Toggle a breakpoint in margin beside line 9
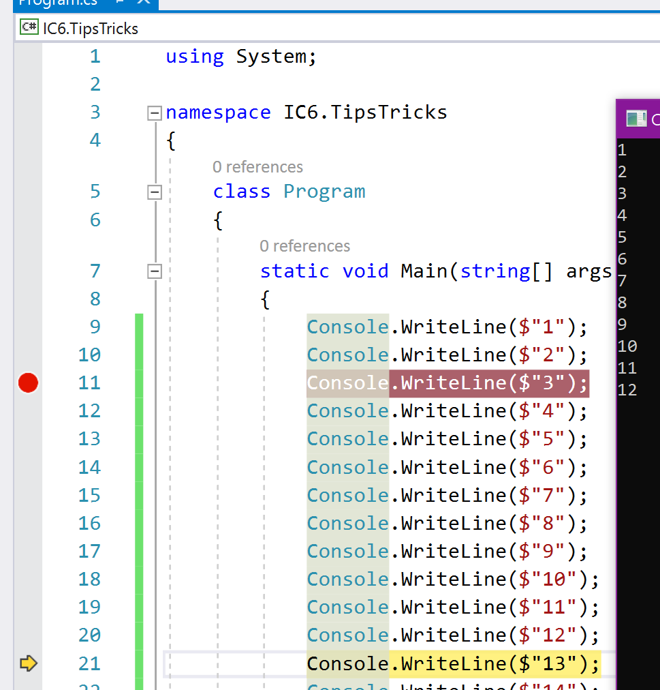The height and width of the screenshot is (690, 660). 28,327
